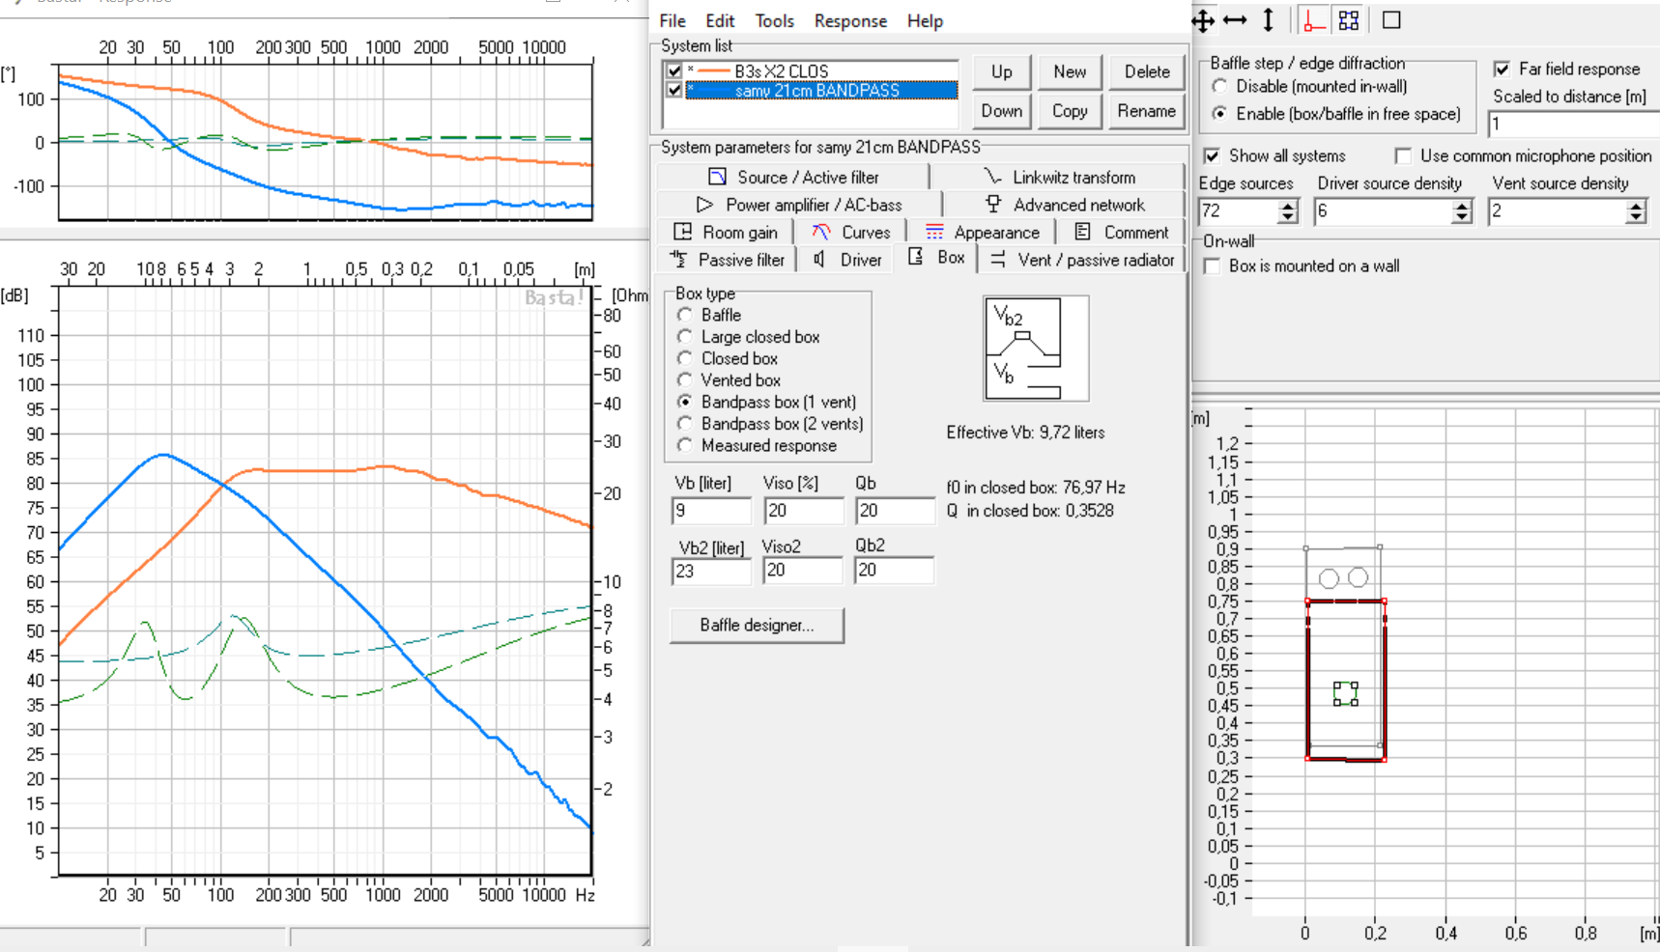Select Bandpass box (1 vent) type
This screenshot has height=952, width=1660.
click(685, 402)
